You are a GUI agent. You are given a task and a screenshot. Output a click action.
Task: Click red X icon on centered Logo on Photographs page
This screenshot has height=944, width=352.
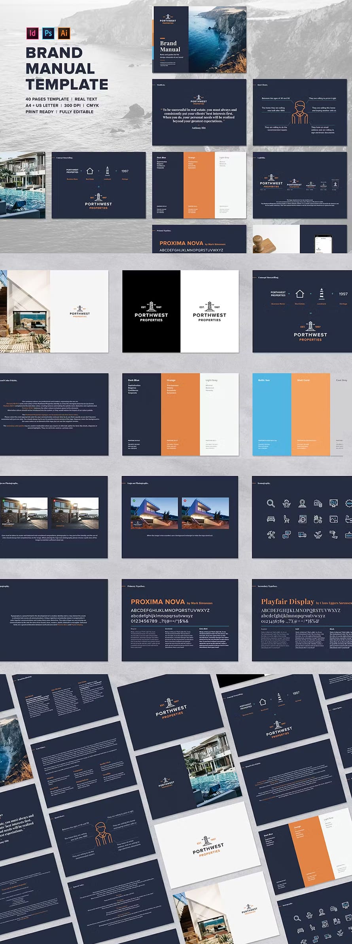click(x=185, y=501)
